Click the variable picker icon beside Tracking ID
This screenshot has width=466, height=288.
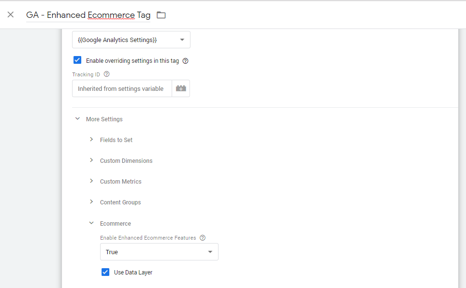pyautogui.click(x=181, y=88)
